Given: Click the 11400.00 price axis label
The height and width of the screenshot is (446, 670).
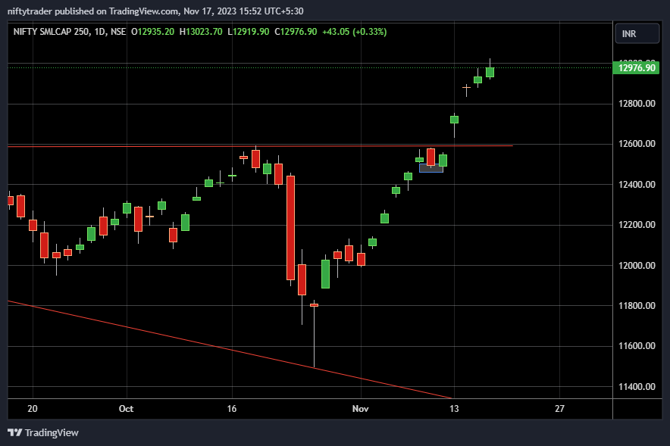Looking at the screenshot, I should [637, 387].
